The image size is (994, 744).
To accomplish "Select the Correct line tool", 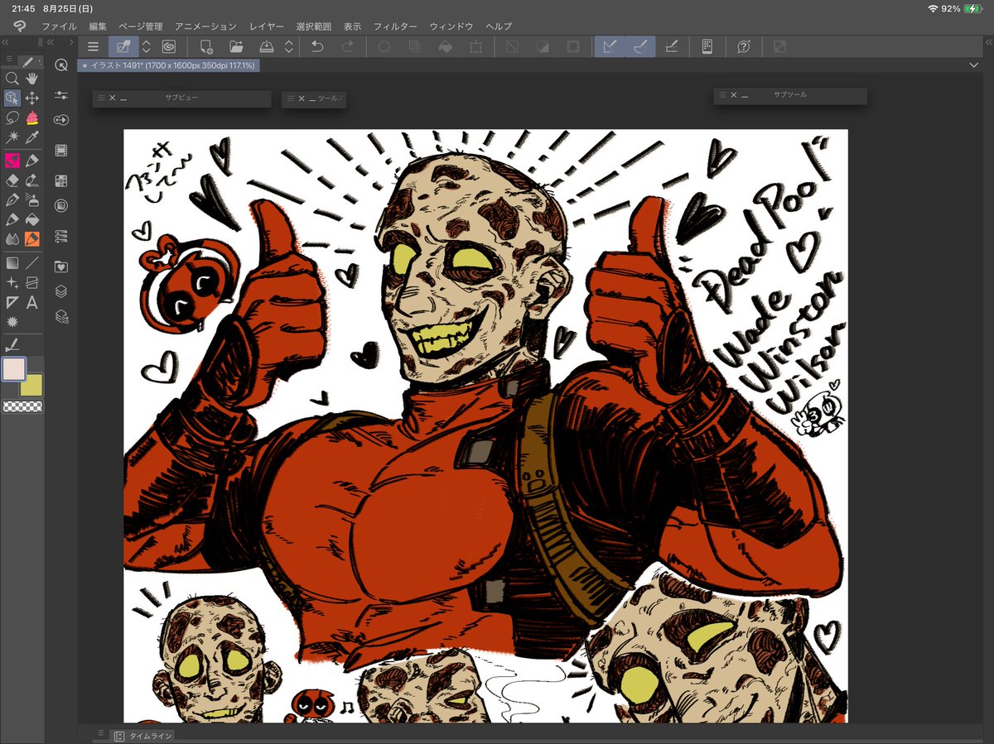I will (x=12, y=345).
